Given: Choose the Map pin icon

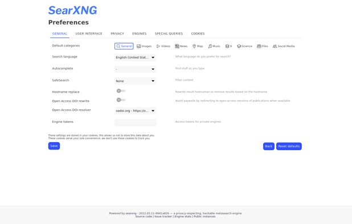Looking at the screenshot, I should (194, 46).
